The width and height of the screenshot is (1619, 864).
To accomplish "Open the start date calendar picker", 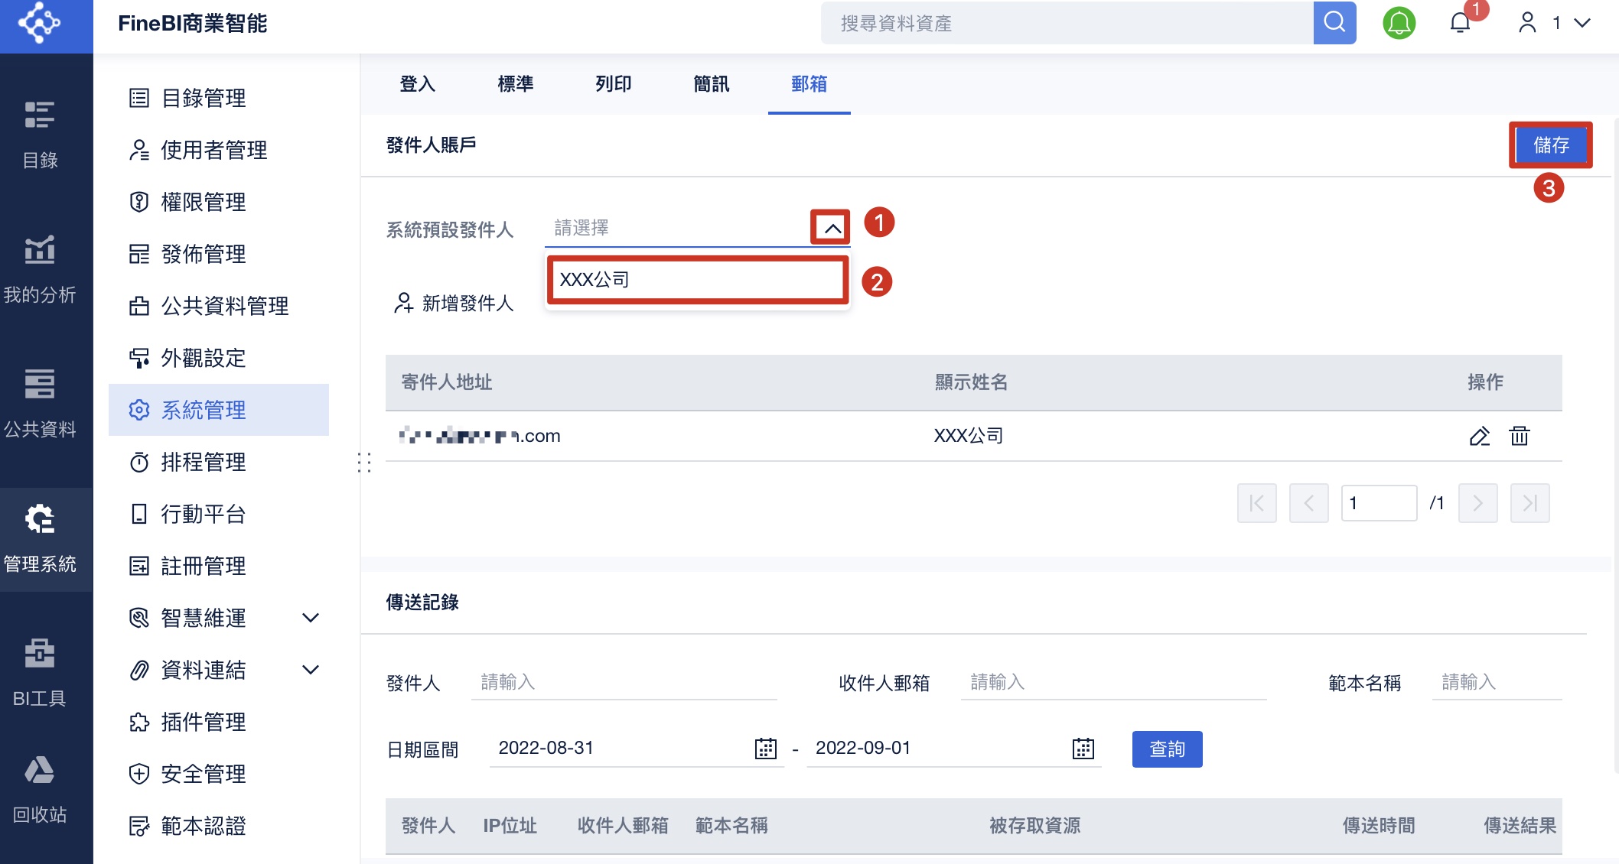I will coord(765,749).
